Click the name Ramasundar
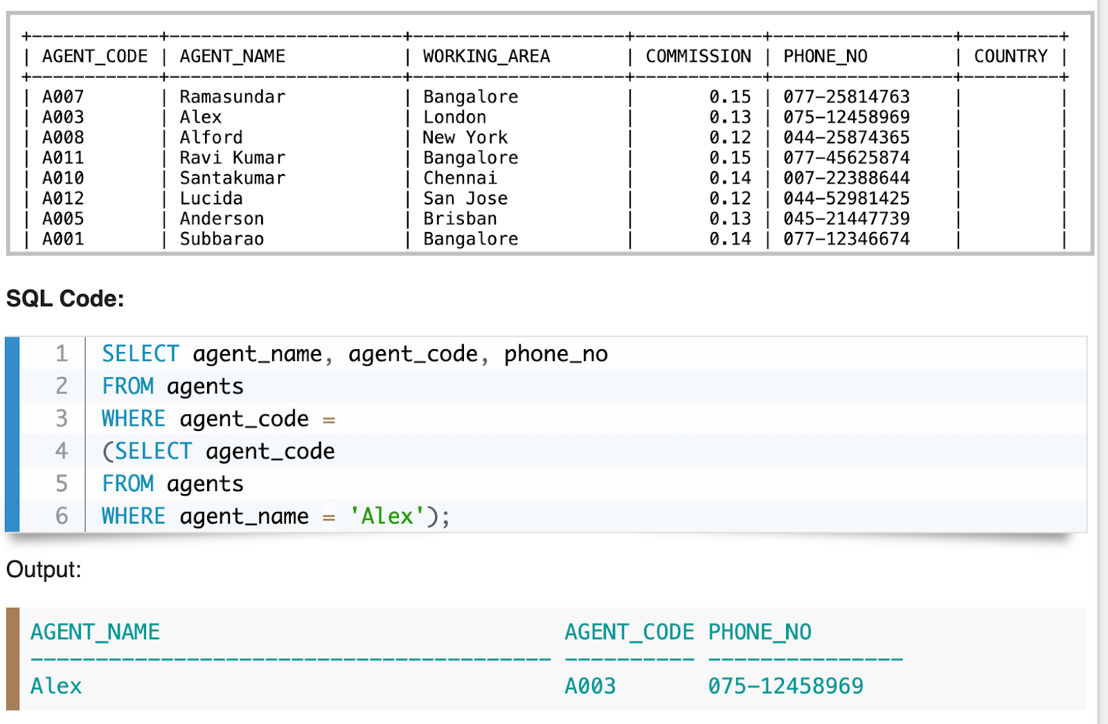 click(232, 96)
